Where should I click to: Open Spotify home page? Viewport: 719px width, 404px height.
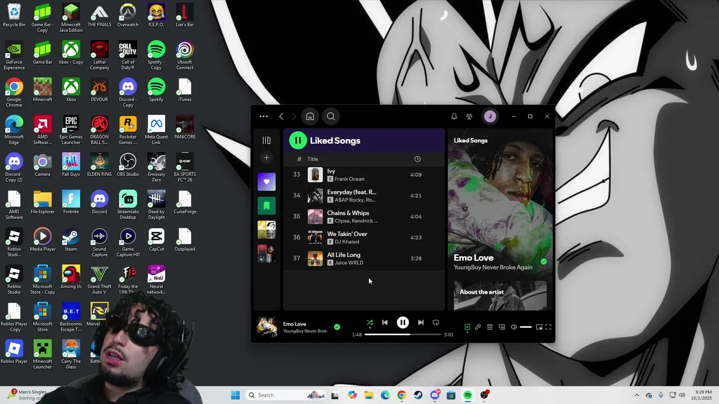point(310,116)
